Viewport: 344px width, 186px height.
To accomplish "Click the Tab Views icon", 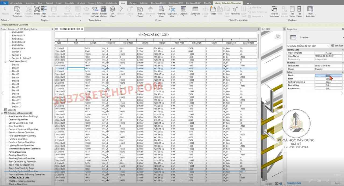I will click(292, 12).
